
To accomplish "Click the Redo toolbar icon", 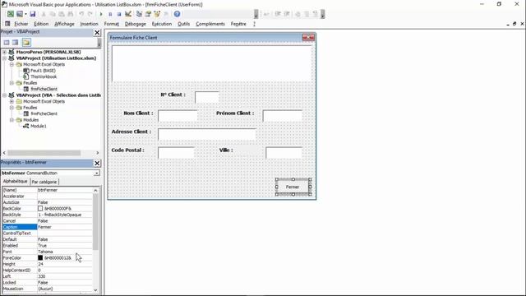I will point(90,14).
